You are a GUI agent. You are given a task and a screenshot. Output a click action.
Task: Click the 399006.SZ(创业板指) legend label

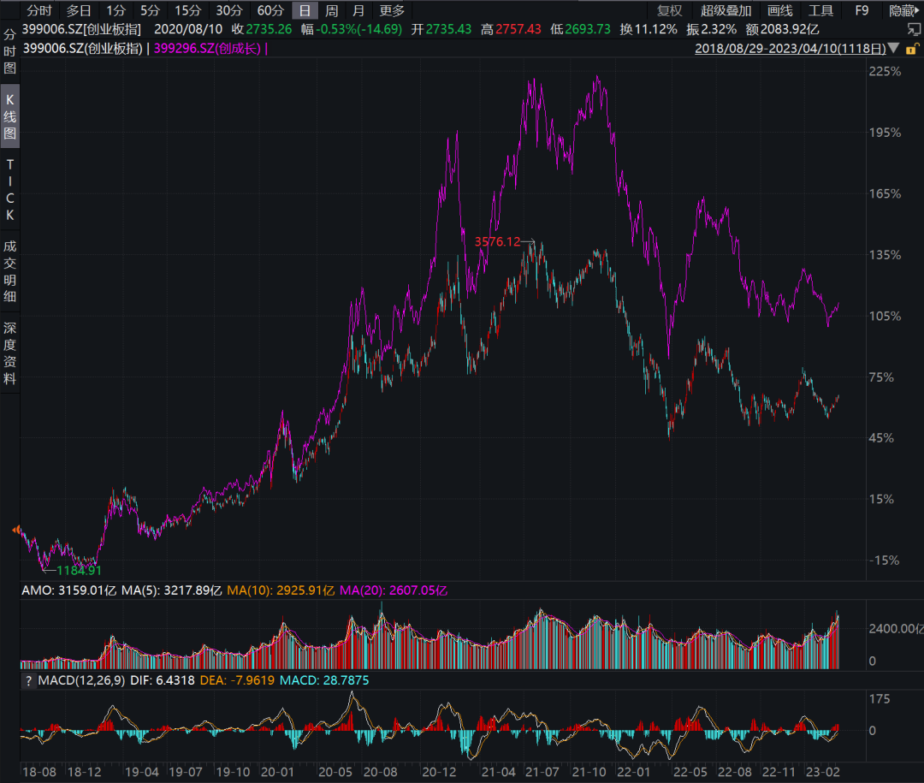coord(82,48)
